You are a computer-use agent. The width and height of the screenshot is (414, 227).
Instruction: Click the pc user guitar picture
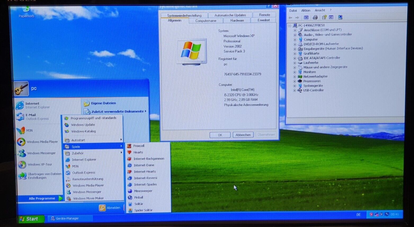tap(21, 89)
